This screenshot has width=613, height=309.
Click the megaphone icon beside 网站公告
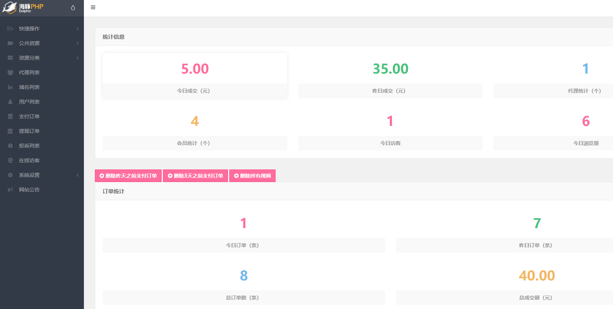click(10, 190)
